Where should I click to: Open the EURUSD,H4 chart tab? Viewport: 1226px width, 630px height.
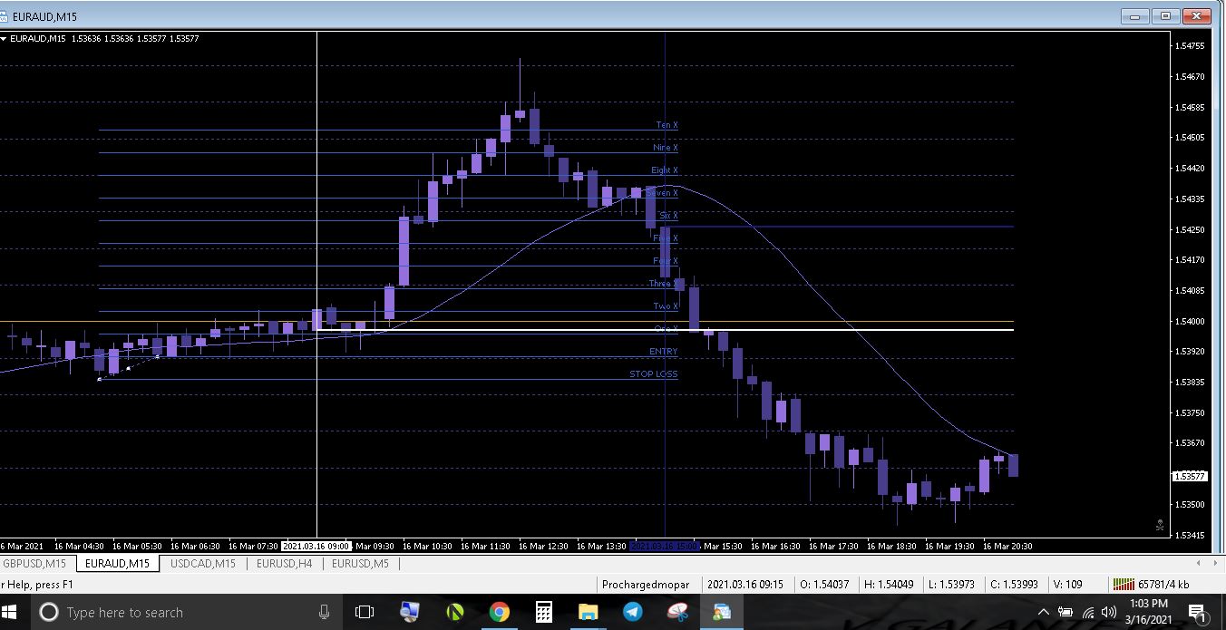click(285, 564)
